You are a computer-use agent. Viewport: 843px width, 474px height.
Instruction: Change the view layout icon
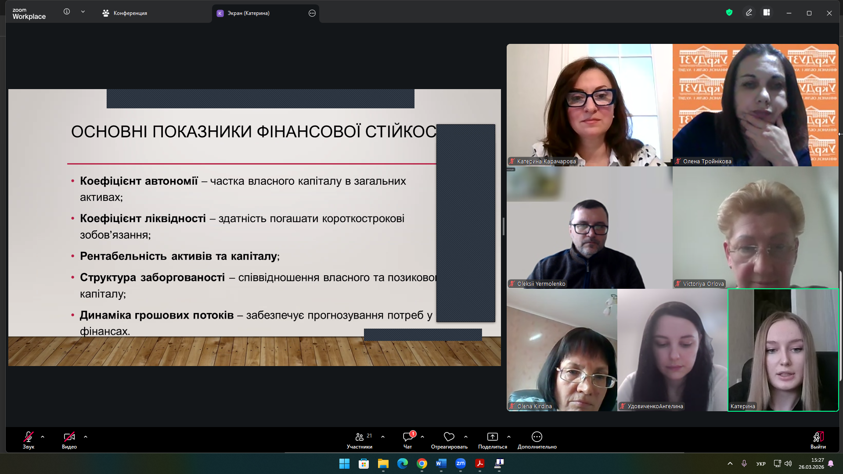pos(767,13)
